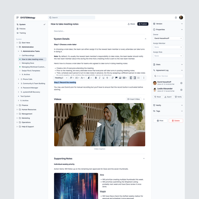
Task: Apply strikethrough formatting to selected text
Action: (x=107, y=78)
